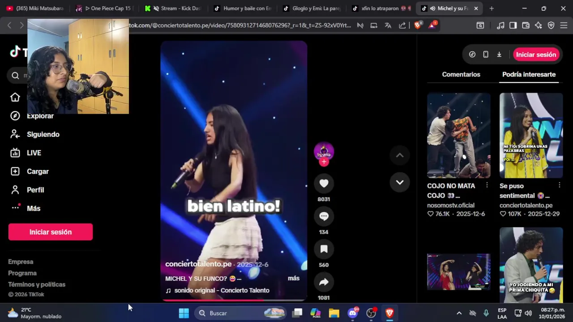
Task: Click the download desktop app icon
Action: pyautogui.click(x=499, y=55)
